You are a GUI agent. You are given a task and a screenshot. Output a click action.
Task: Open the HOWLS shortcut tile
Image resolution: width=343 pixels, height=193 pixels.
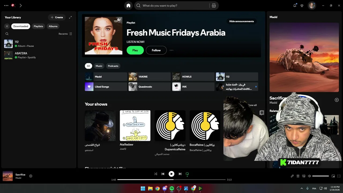coord(193,77)
